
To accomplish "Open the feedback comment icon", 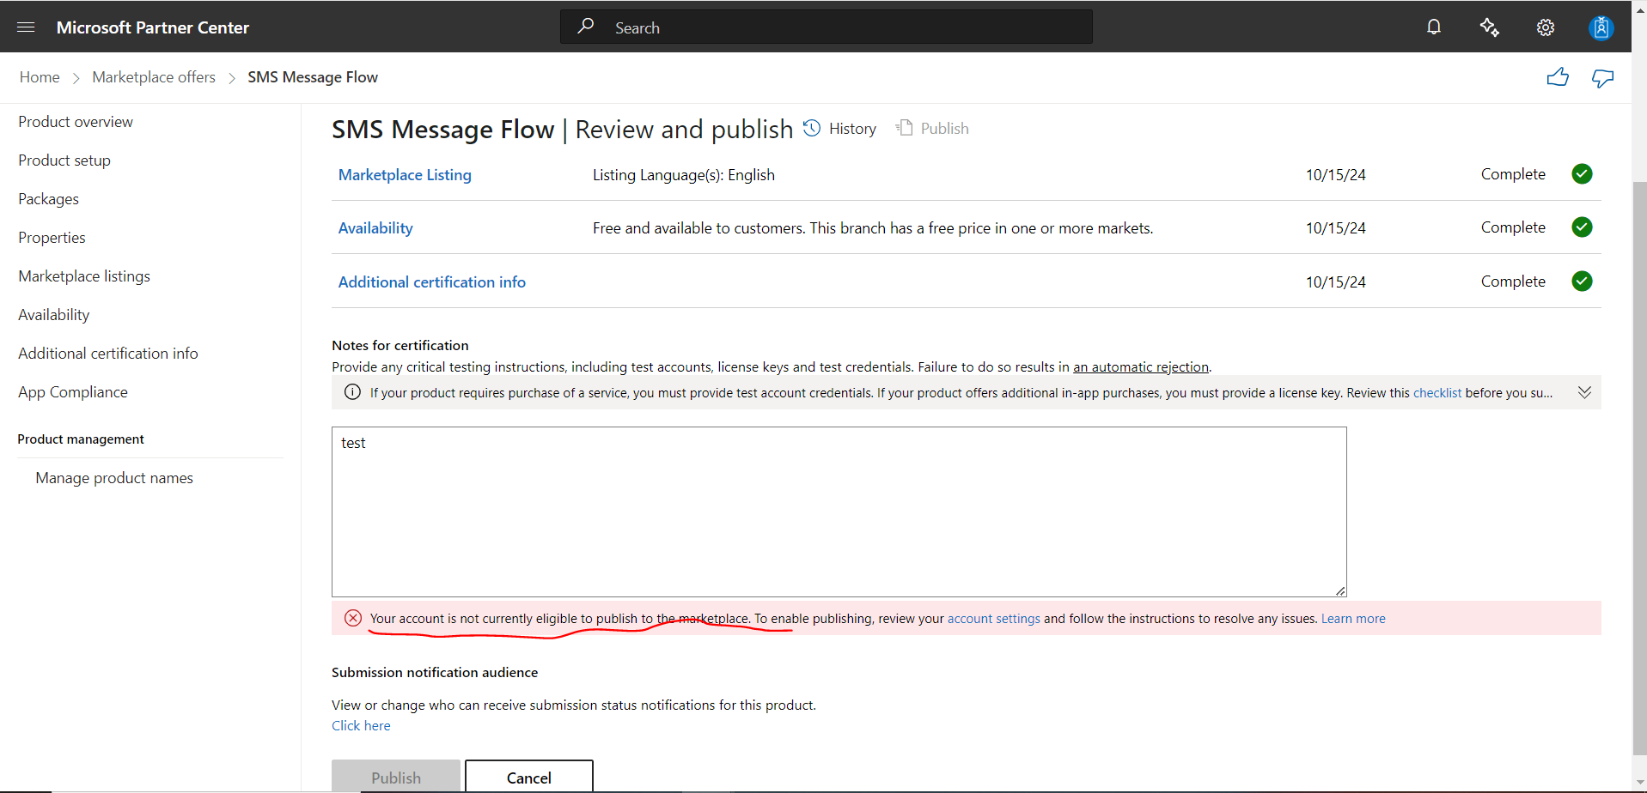I will [x=1603, y=77].
